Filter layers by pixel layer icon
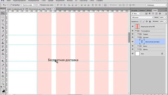The width and height of the screenshot is (168, 95). (146, 13)
